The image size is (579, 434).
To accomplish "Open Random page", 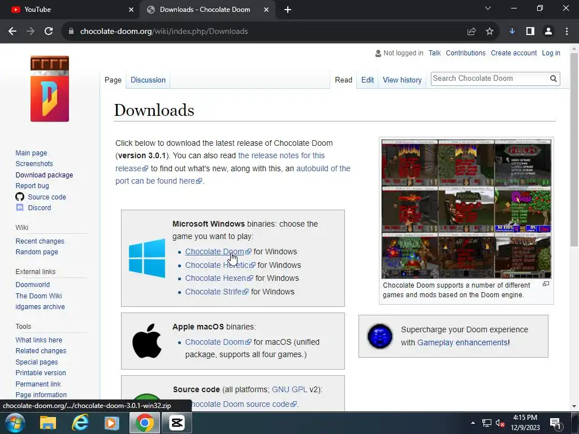I will (x=37, y=252).
